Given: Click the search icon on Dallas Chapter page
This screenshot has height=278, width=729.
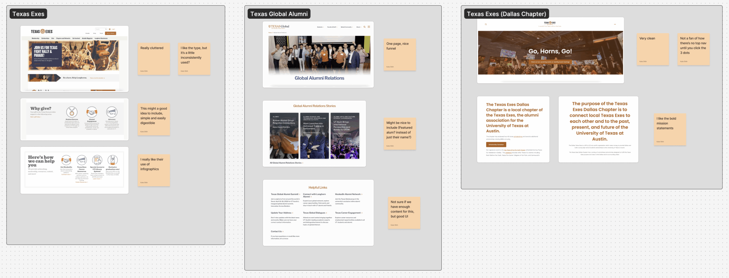Looking at the screenshot, I should [x=486, y=24].
